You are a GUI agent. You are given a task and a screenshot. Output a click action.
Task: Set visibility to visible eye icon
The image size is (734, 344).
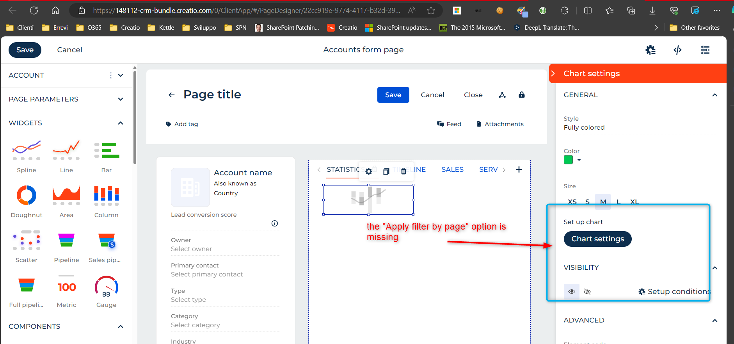click(572, 292)
